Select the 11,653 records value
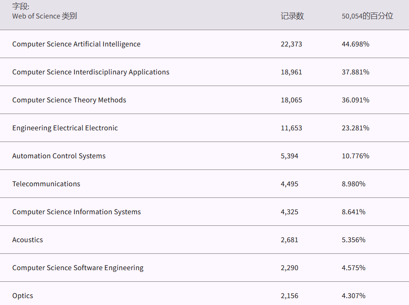This screenshot has width=409, height=305. coord(291,128)
